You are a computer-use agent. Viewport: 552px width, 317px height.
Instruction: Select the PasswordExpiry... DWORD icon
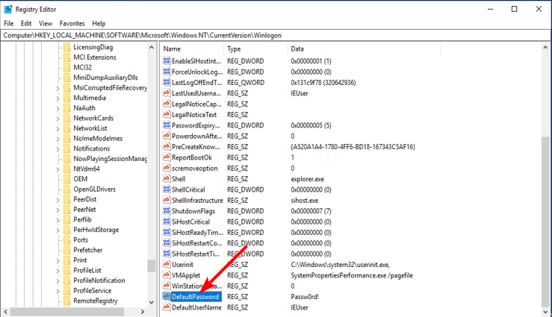(x=167, y=125)
